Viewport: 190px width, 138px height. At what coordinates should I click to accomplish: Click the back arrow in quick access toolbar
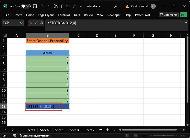click(49, 6)
